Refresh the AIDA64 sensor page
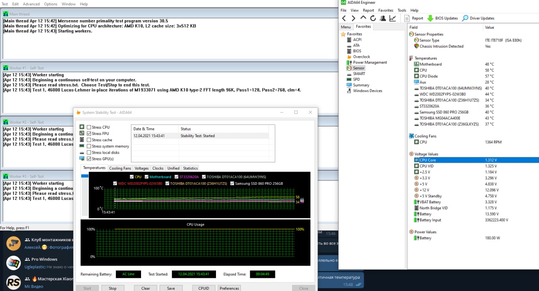Viewport: 539px width, 291px height. tap(373, 18)
